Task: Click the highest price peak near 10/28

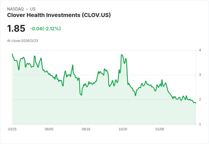Action: (122, 55)
